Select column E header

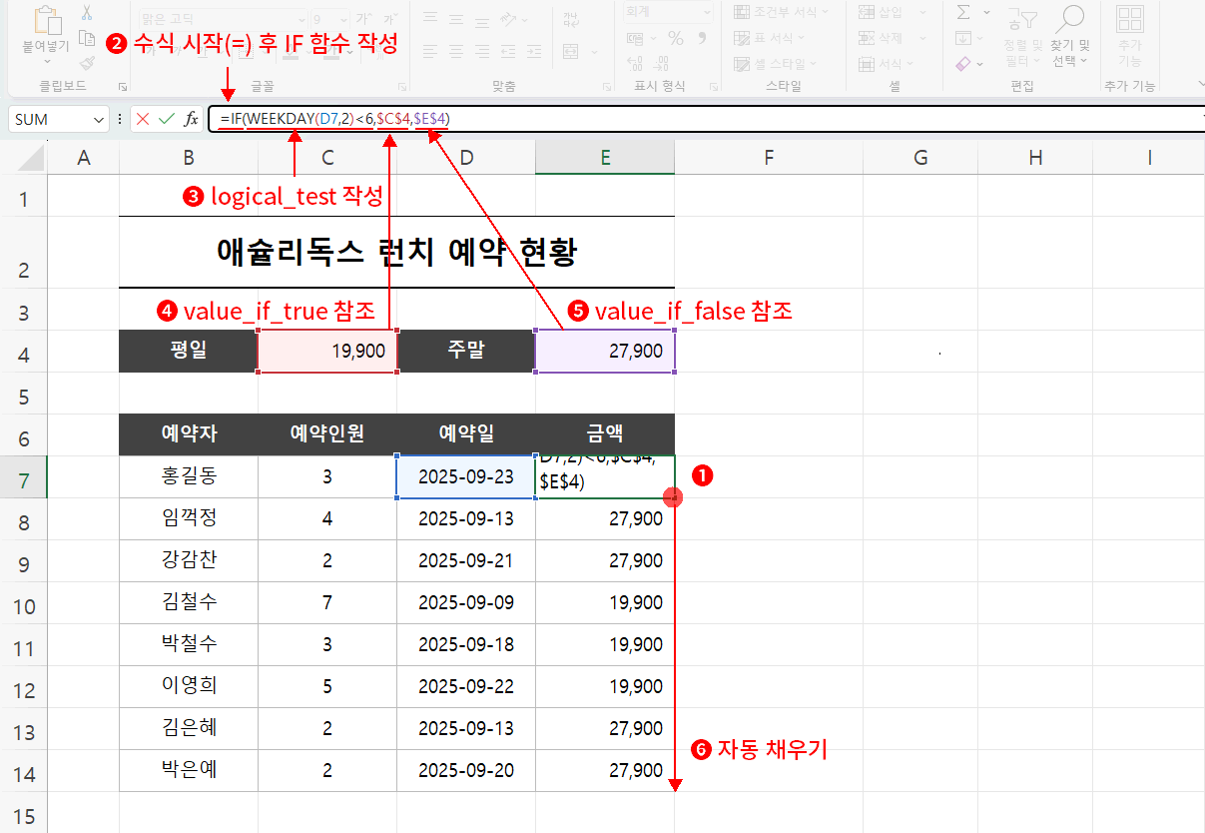[x=604, y=157]
